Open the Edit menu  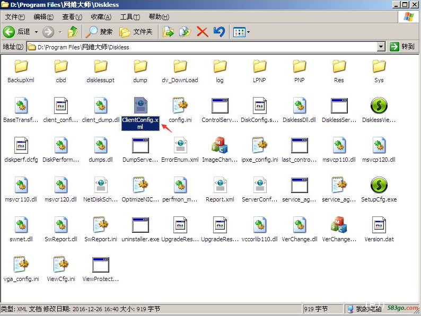(43, 17)
